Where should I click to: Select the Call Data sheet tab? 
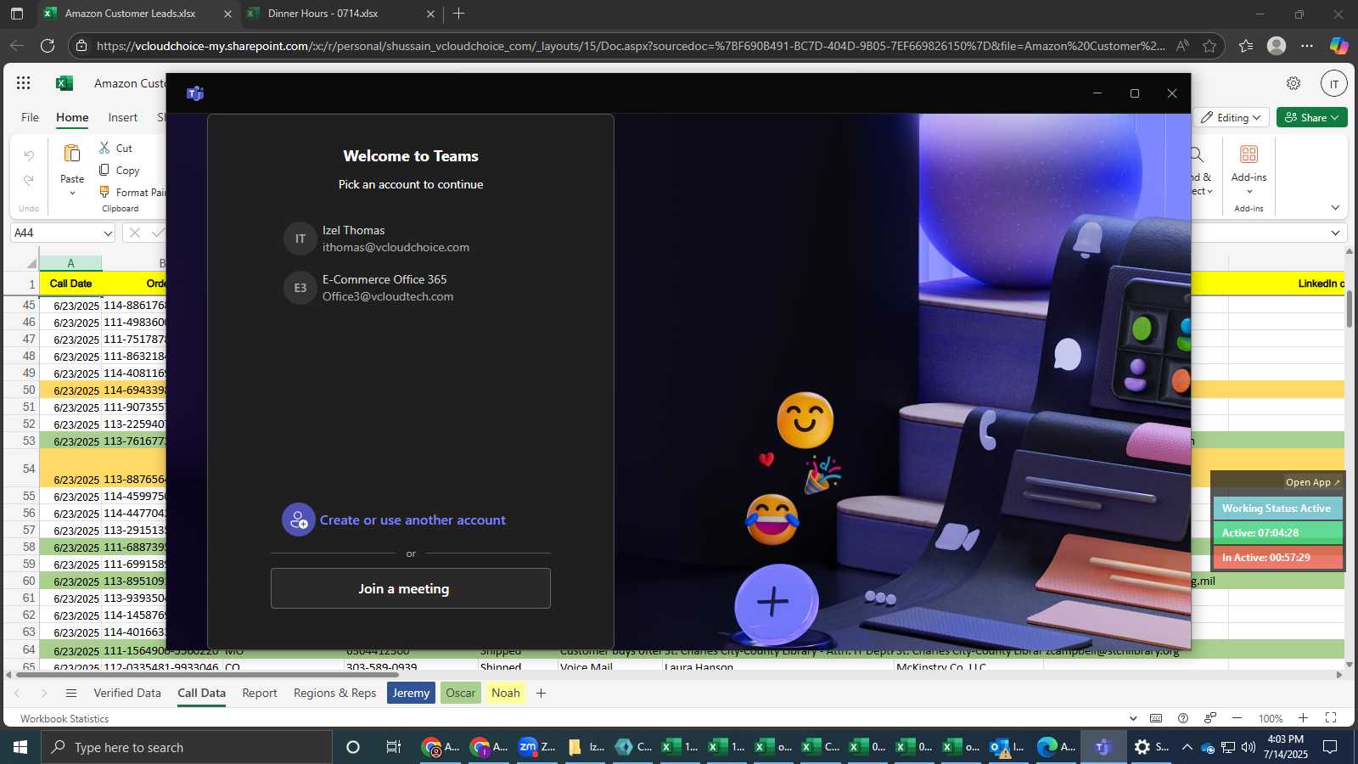[x=201, y=693]
